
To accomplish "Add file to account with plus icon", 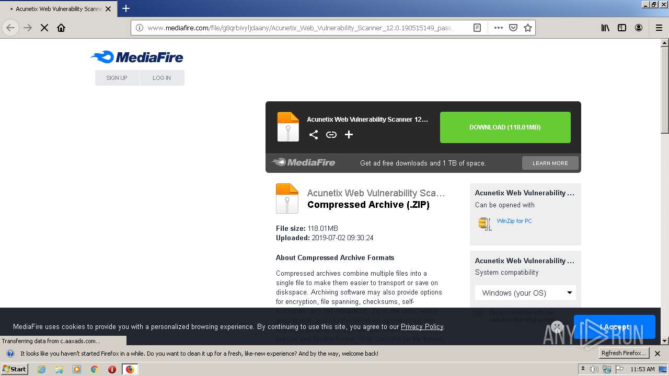I will [x=349, y=135].
